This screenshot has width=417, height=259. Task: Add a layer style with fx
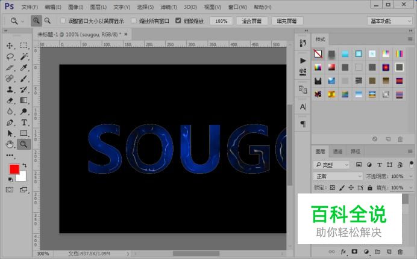343,252
